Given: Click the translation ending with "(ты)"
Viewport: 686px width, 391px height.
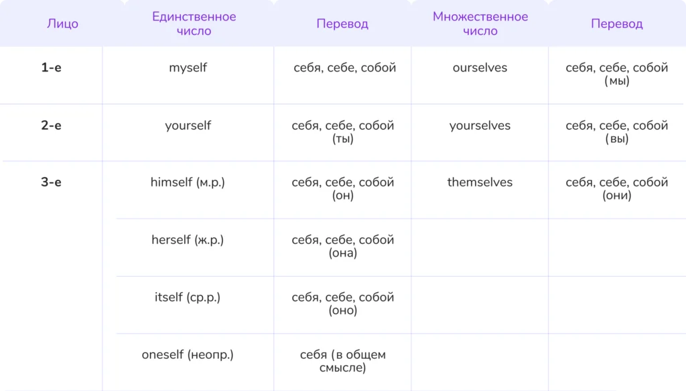Looking at the screenshot, I should pyautogui.click(x=342, y=132).
